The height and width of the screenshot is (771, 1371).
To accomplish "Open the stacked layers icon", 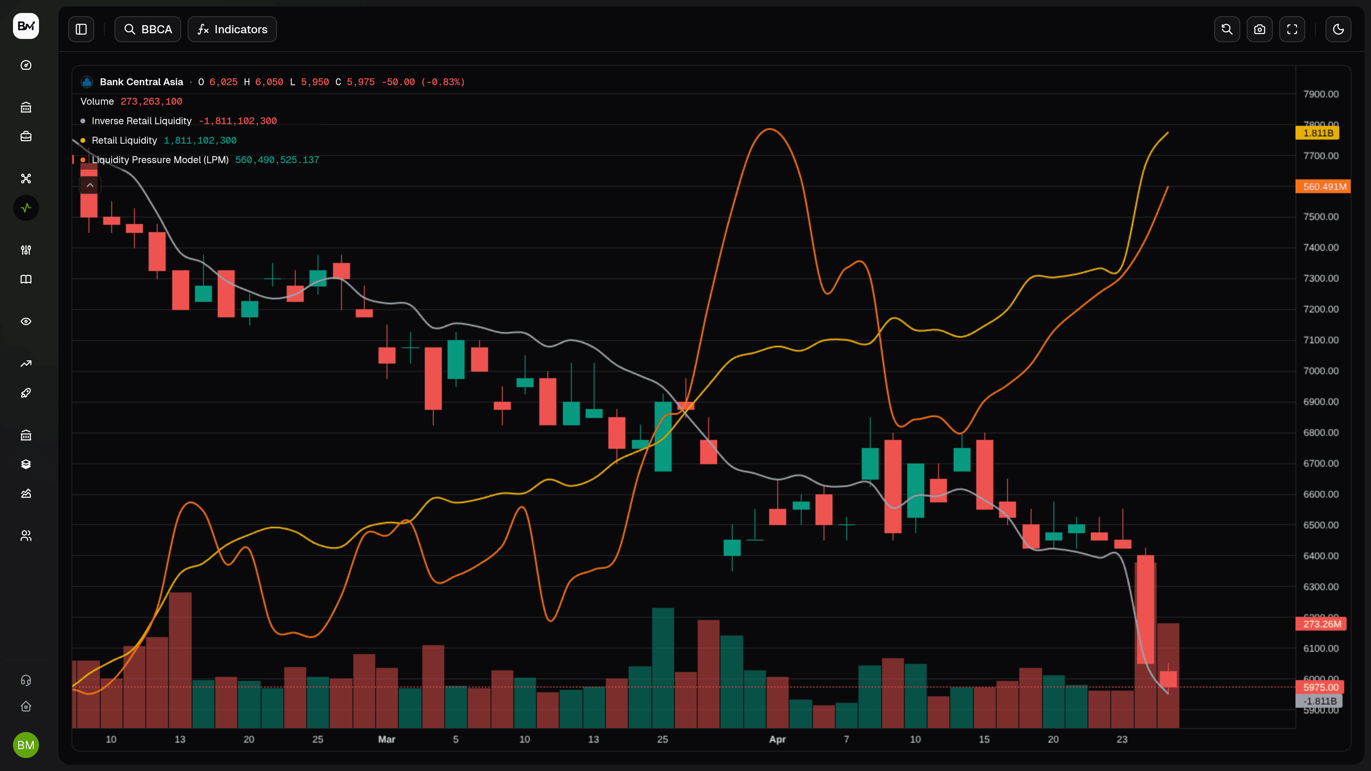I will point(26,464).
